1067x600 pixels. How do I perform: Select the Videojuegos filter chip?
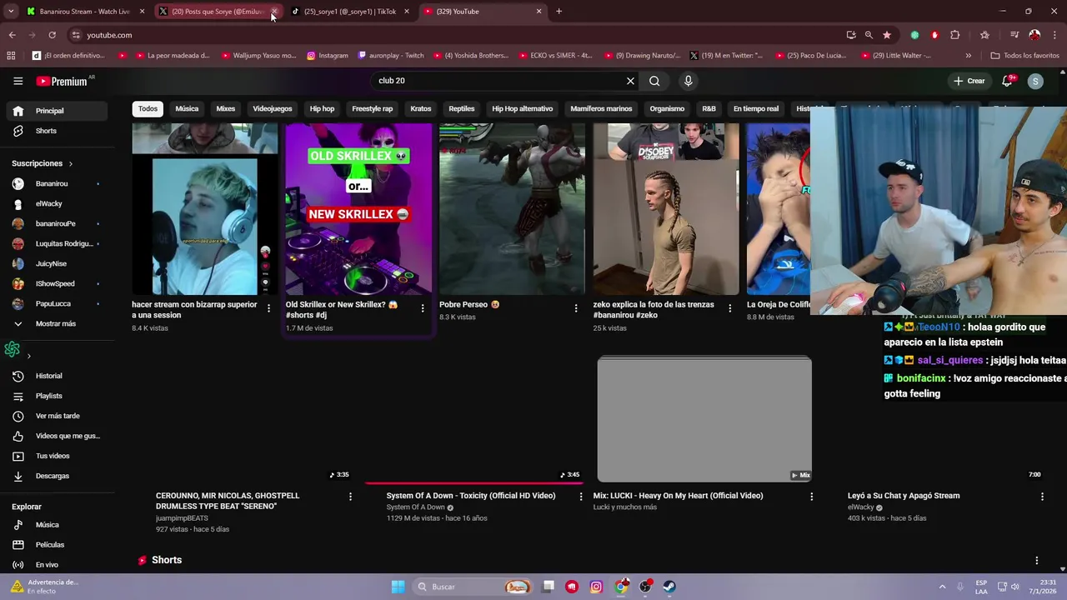point(273,108)
